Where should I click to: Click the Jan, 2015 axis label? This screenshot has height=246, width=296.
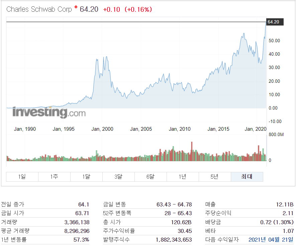218,129
